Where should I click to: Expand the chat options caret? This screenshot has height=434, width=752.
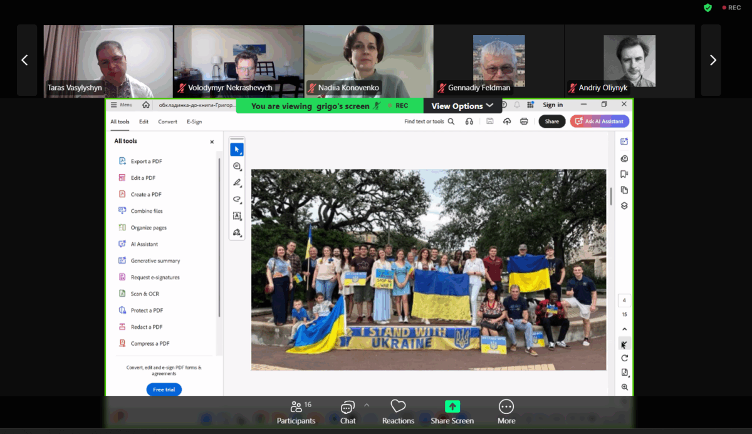(x=367, y=405)
